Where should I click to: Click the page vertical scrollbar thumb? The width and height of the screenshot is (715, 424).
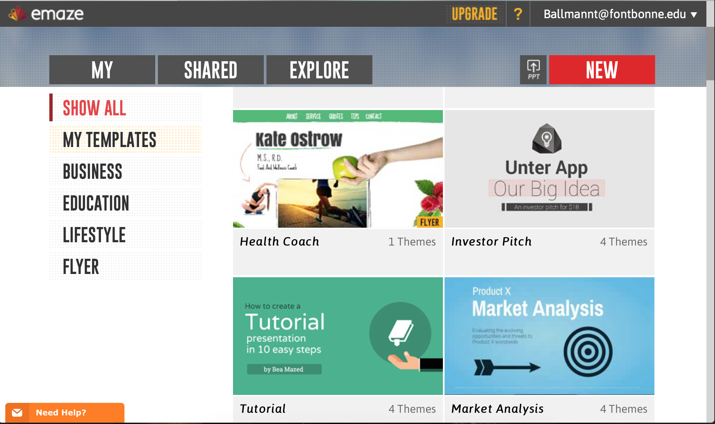pos(710,54)
